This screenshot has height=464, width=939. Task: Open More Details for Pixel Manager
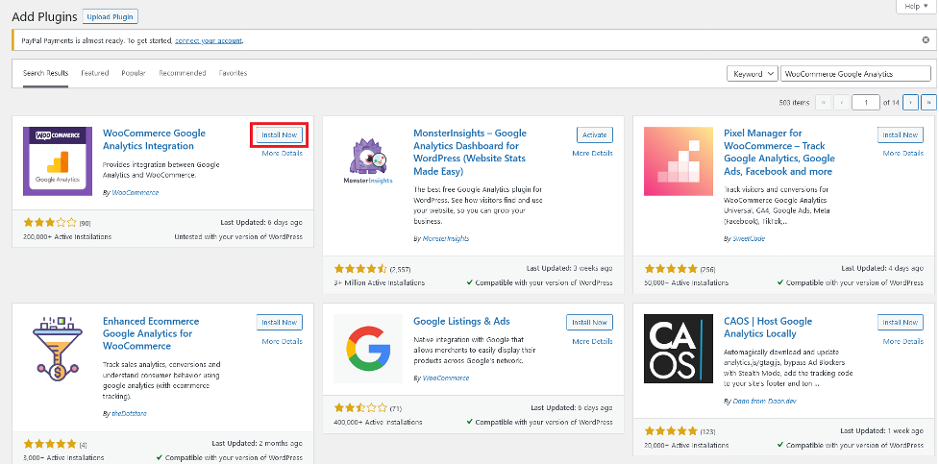(x=903, y=154)
